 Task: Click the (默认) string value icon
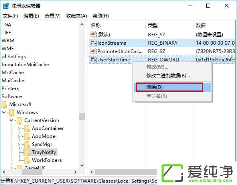pyautogui.click(x=93, y=34)
